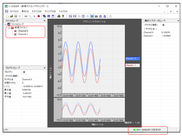The image size is (182, 136).
Task: Click the tile windows horizontally icon
Action: coord(49,16)
